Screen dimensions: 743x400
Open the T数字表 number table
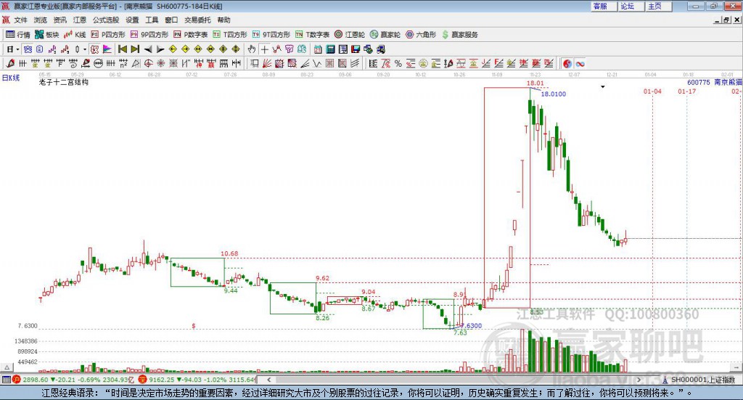[312, 35]
